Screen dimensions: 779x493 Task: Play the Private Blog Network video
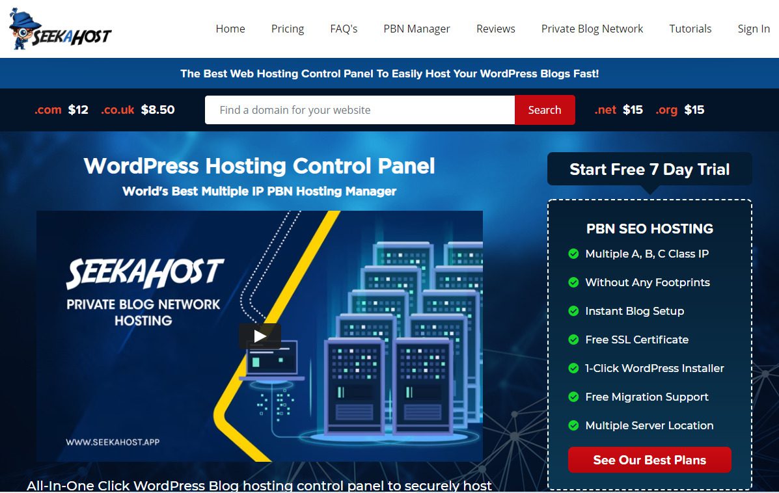pyautogui.click(x=260, y=336)
